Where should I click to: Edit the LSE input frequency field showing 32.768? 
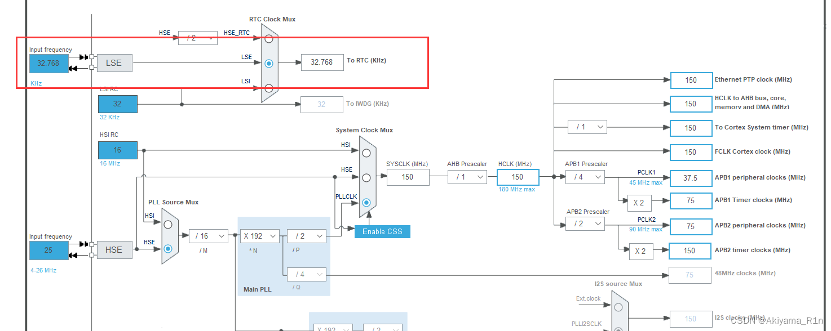[48, 64]
